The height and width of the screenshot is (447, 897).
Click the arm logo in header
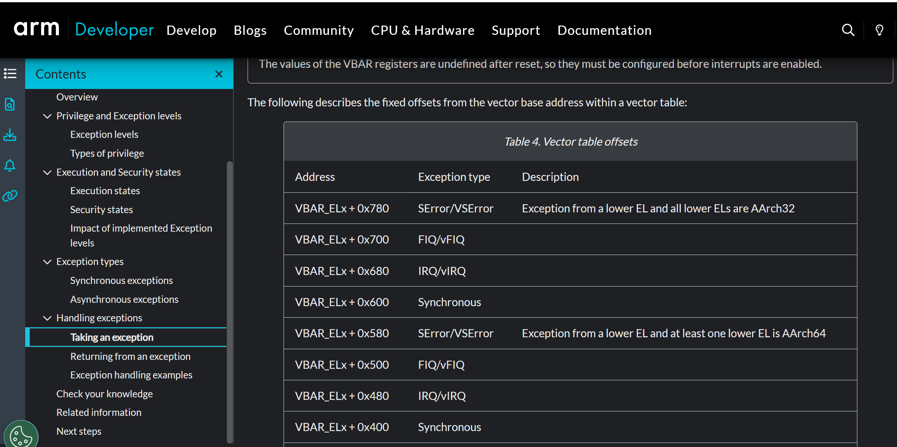click(x=36, y=29)
